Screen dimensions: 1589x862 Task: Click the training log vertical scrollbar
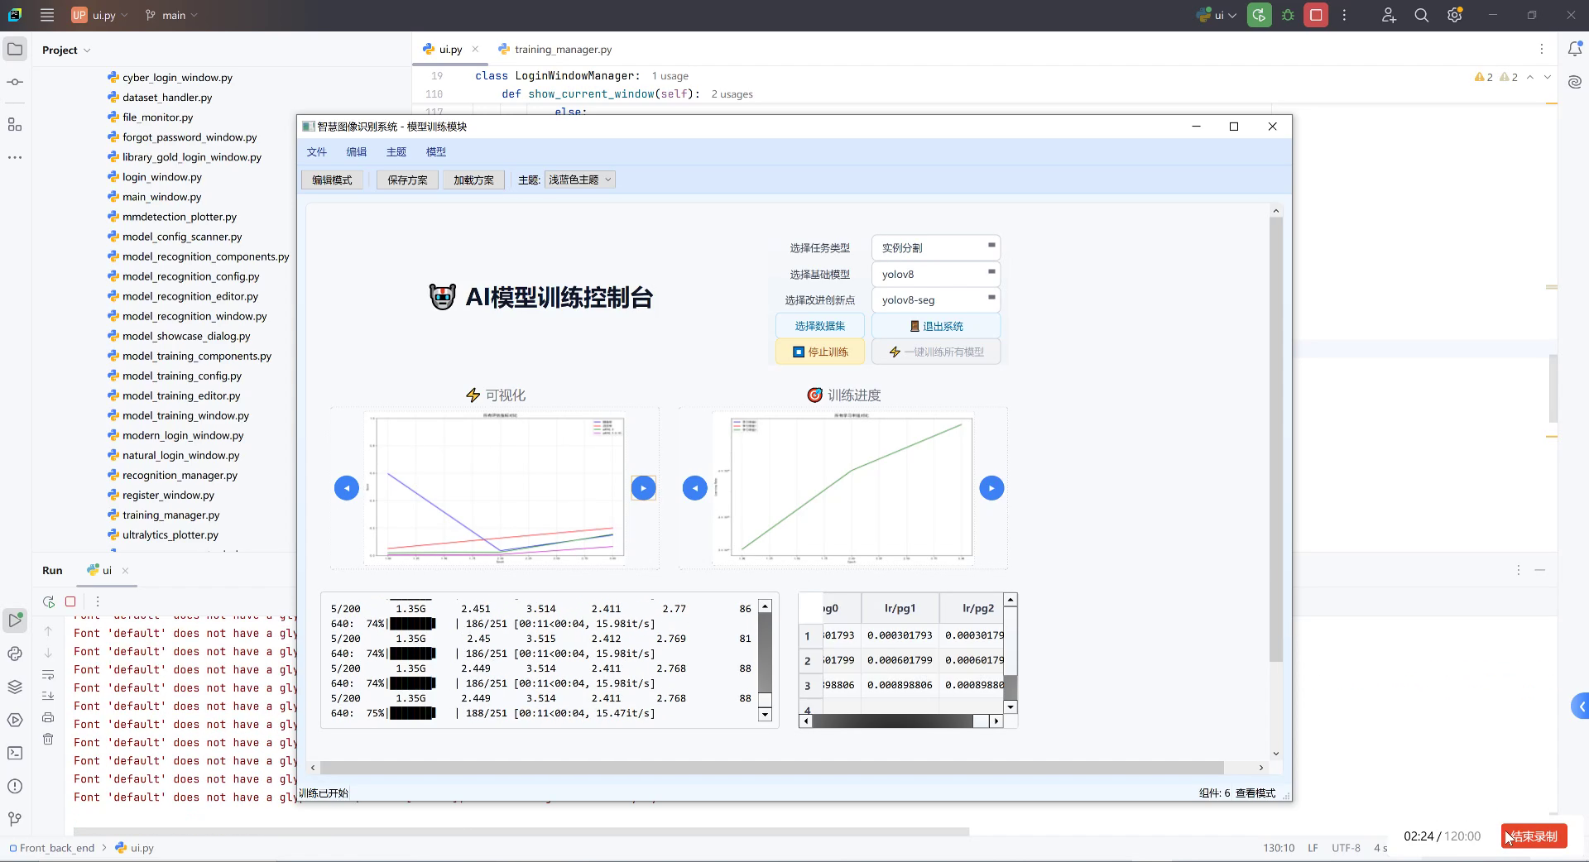click(765, 659)
